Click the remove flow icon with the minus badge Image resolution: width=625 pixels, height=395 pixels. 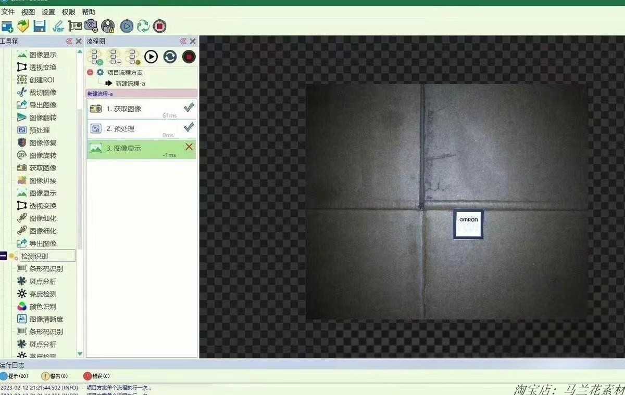(114, 57)
